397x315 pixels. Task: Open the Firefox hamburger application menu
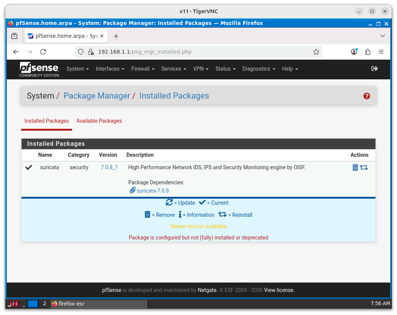381,52
